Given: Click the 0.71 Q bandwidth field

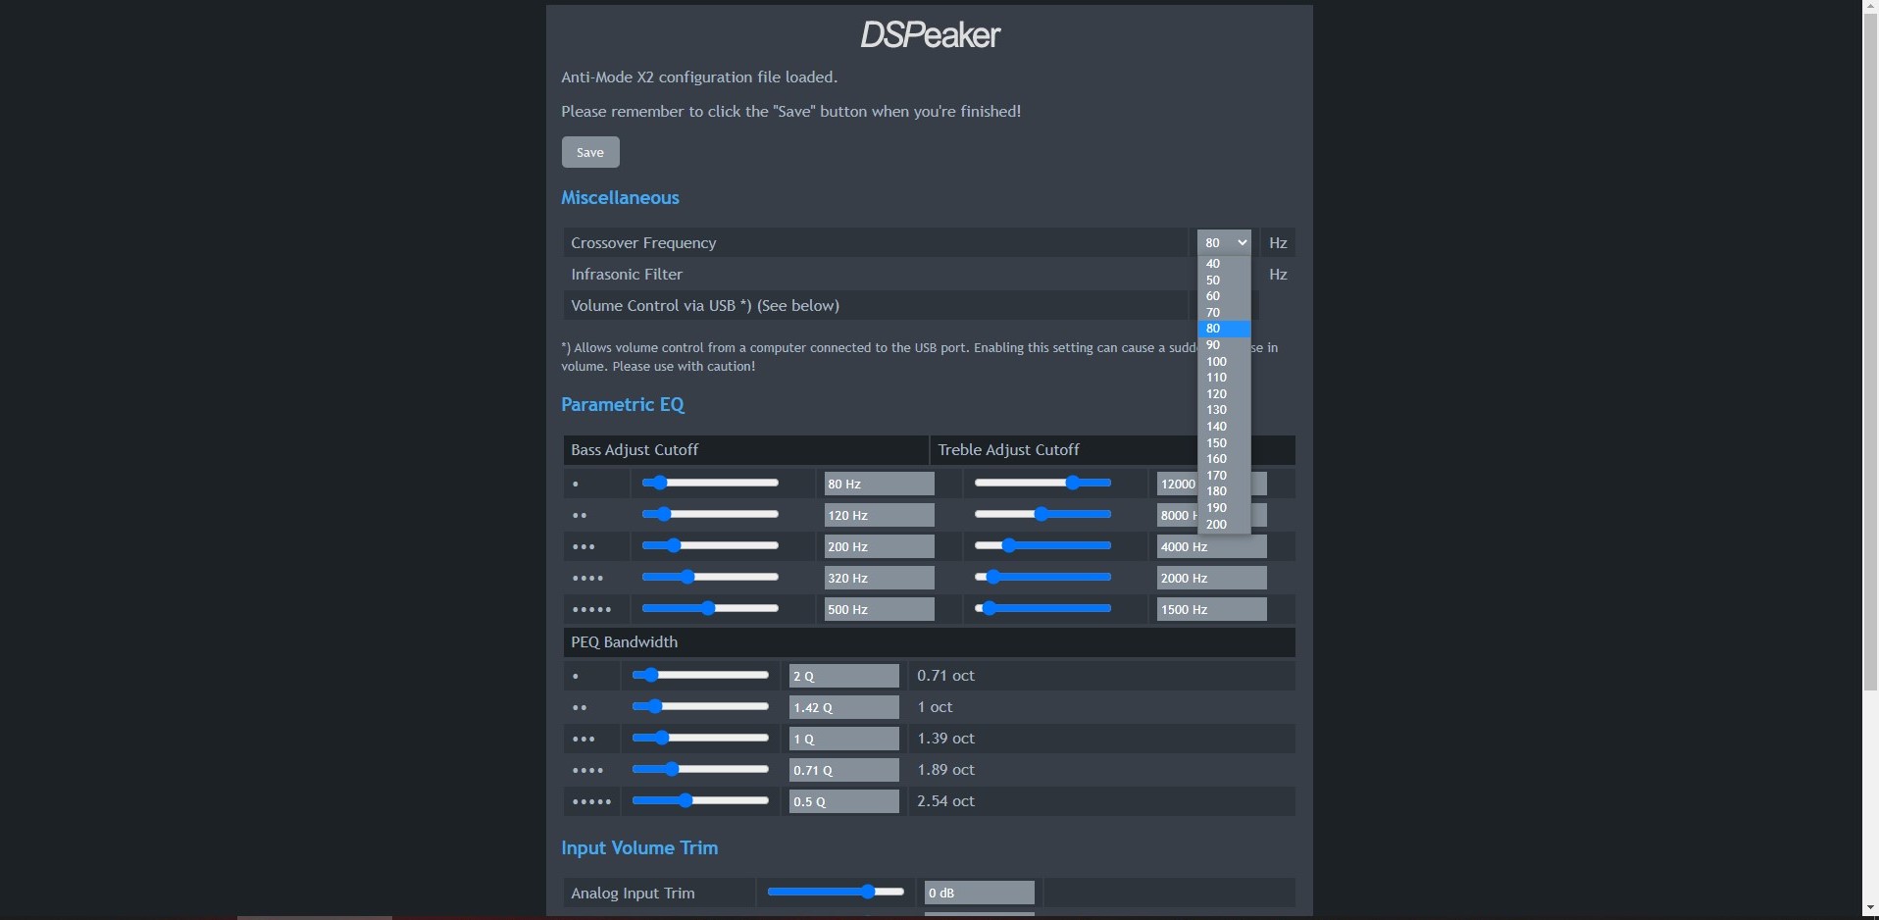Looking at the screenshot, I should [x=843, y=770].
